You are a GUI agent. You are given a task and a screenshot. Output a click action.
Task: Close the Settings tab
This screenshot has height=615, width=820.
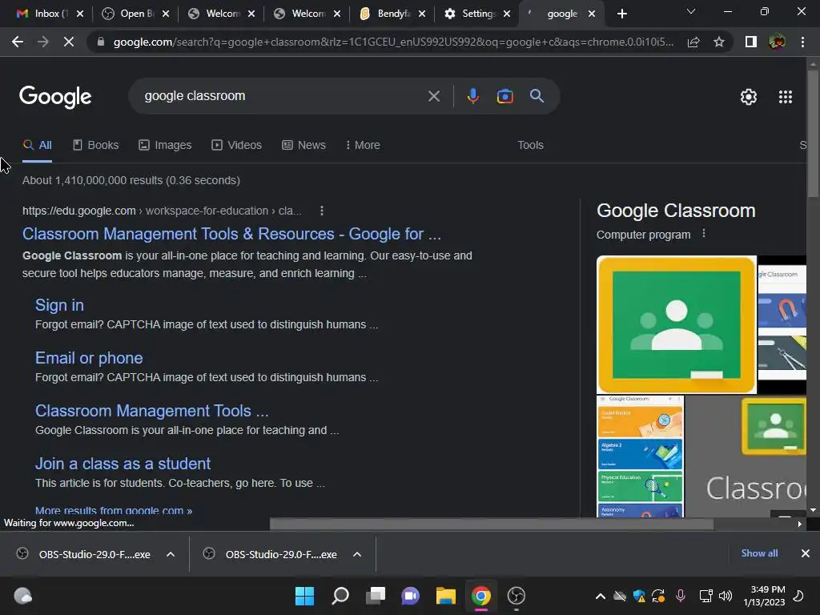pos(507,14)
